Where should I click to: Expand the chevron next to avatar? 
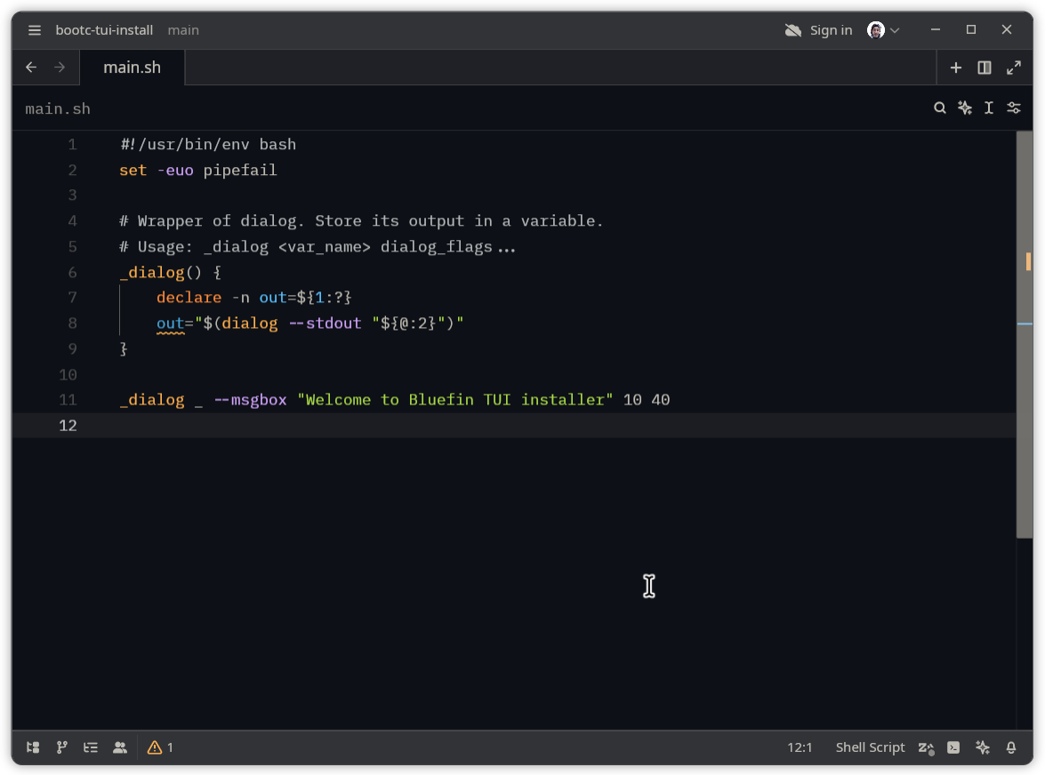tap(895, 30)
